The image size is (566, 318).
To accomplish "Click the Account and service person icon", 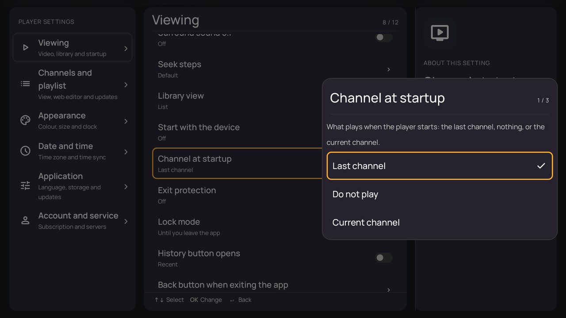I will point(26,220).
